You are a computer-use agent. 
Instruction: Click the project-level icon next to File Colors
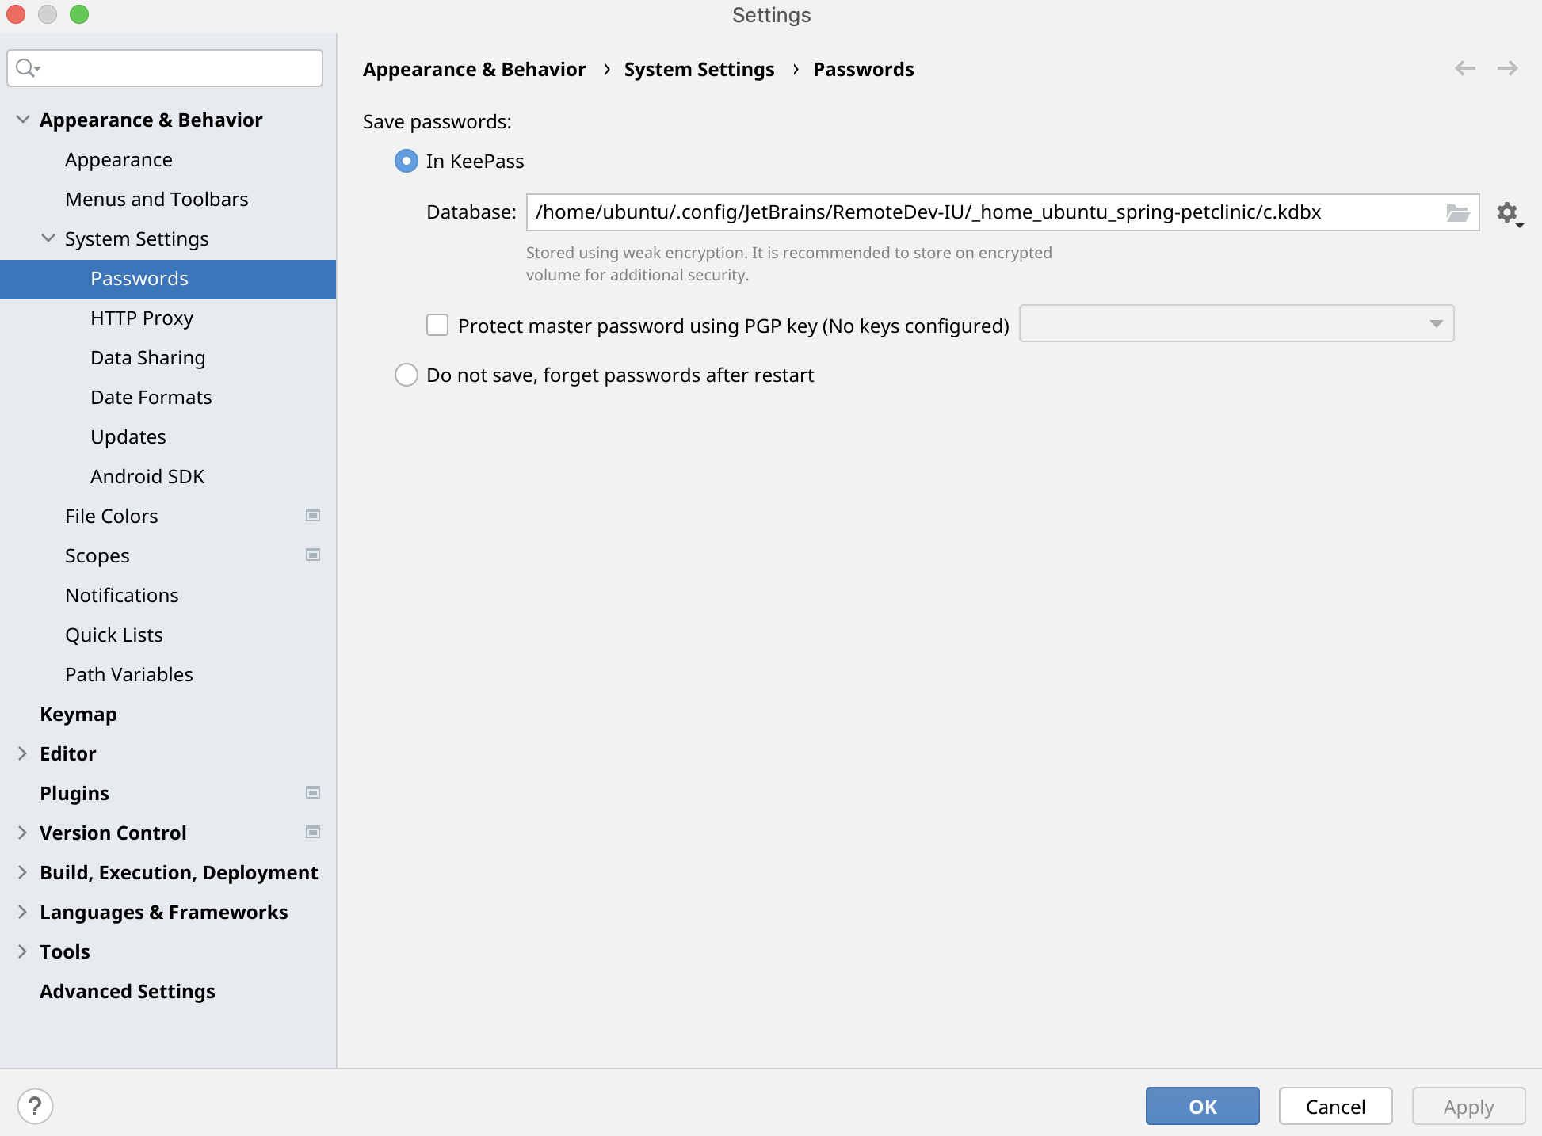pyautogui.click(x=312, y=515)
